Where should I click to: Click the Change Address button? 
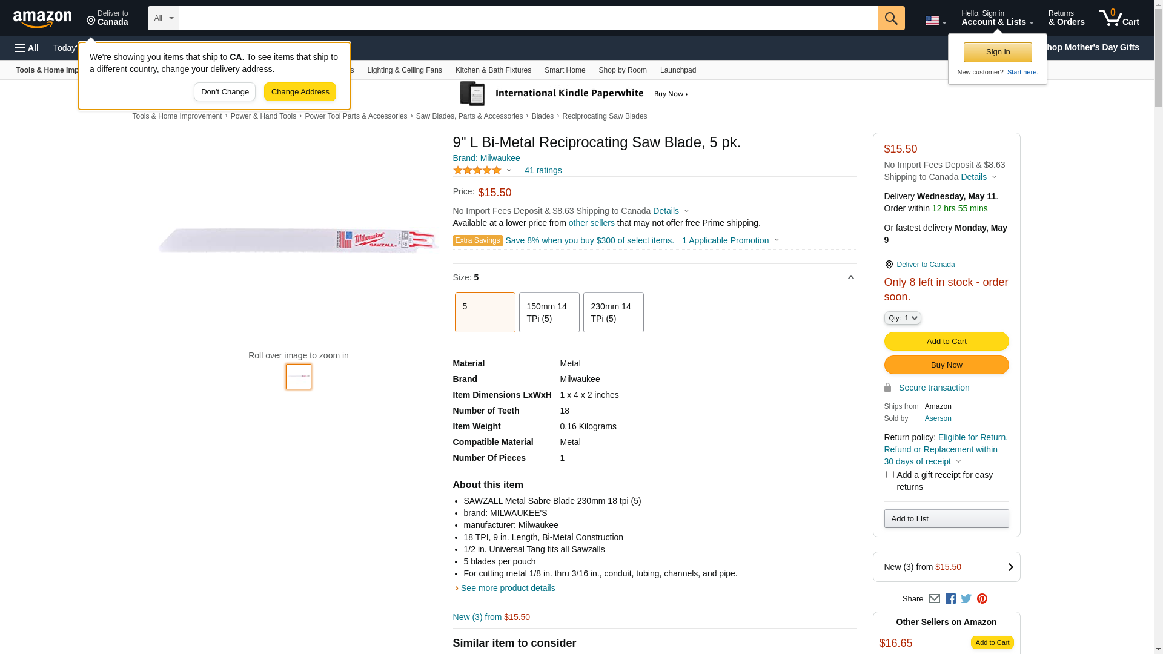pos(300,92)
